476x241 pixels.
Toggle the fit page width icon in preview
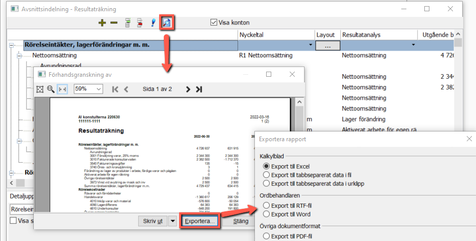point(62,89)
